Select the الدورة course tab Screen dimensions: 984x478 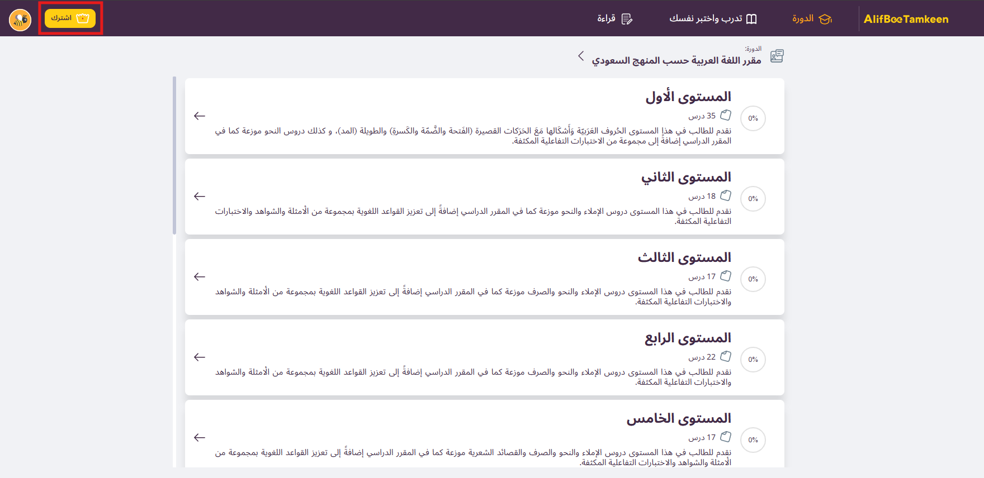tap(812, 19)
